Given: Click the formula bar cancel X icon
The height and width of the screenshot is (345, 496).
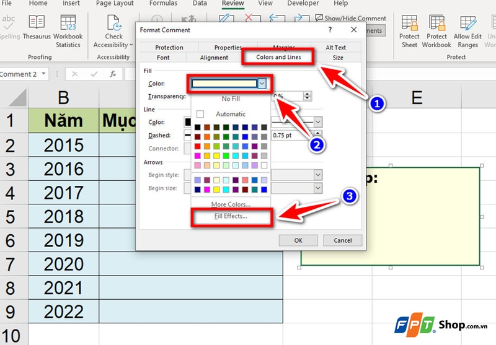Looking at the screenshot, I should pos(75,74).
